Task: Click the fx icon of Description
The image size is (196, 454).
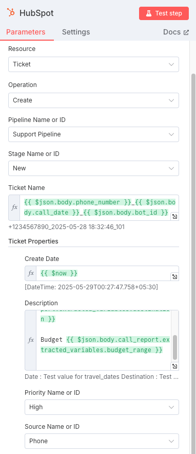Action: tap(31, 340)
